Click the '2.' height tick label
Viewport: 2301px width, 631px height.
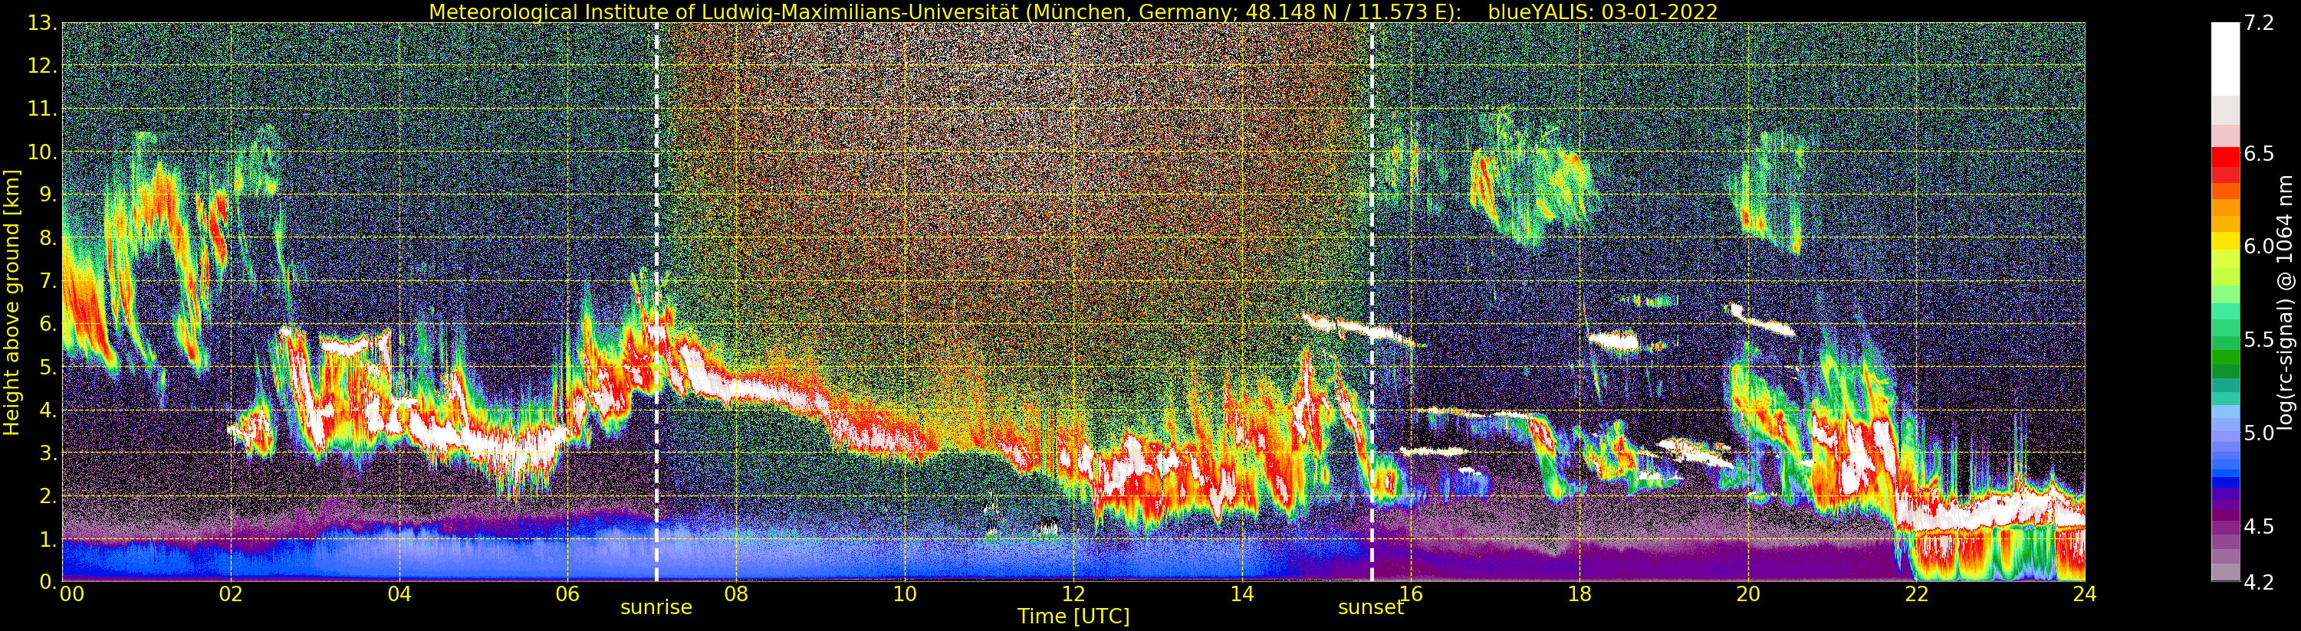click(49, 496)
